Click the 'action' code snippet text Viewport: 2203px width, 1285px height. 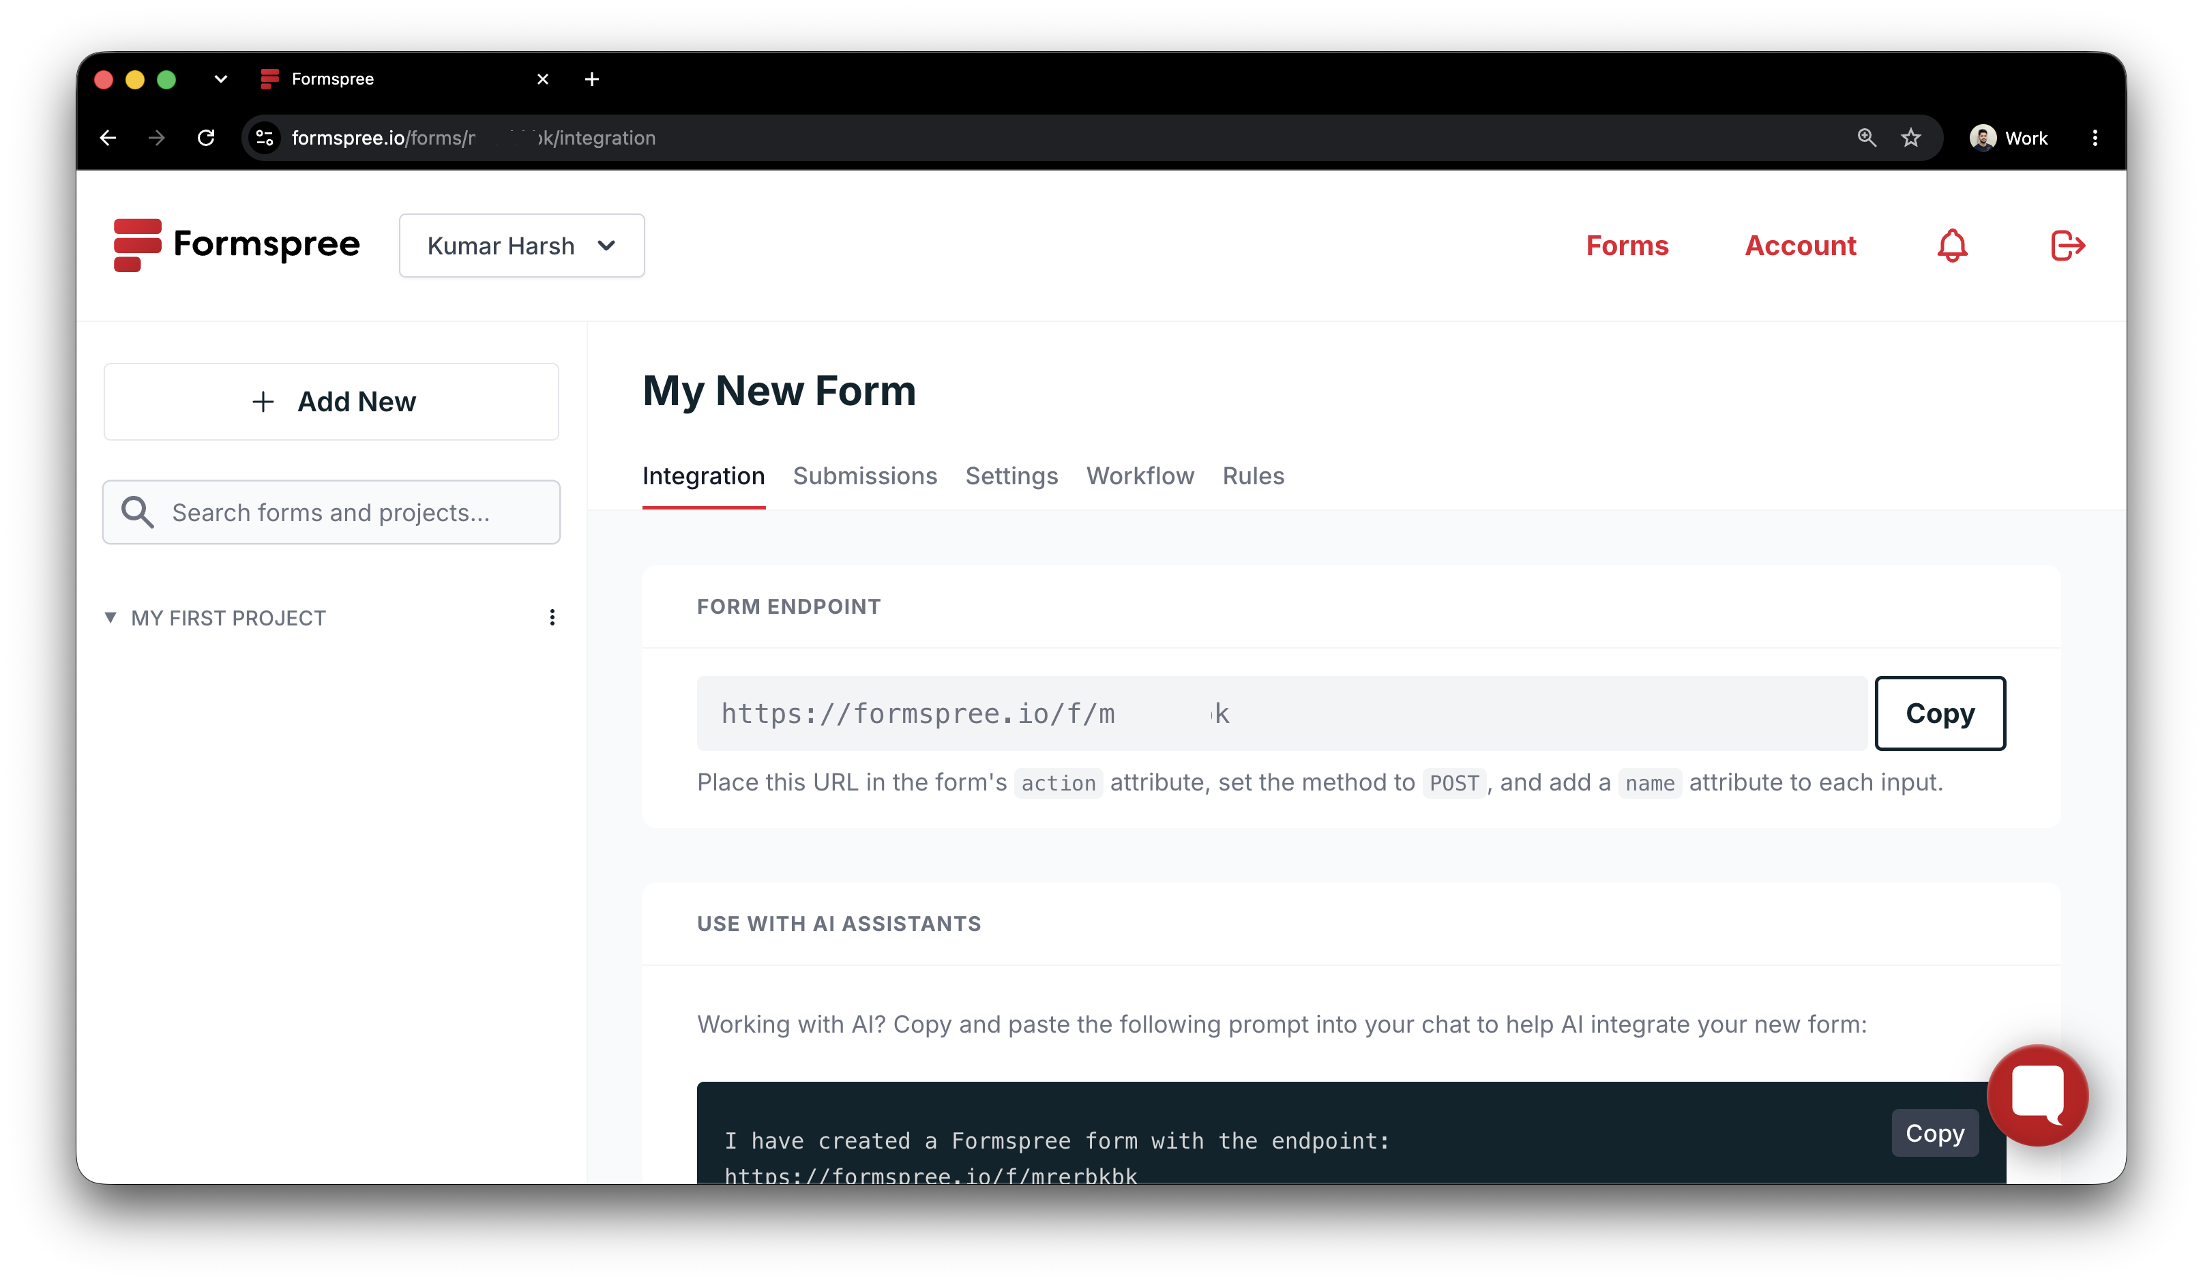click(1058, 783)
